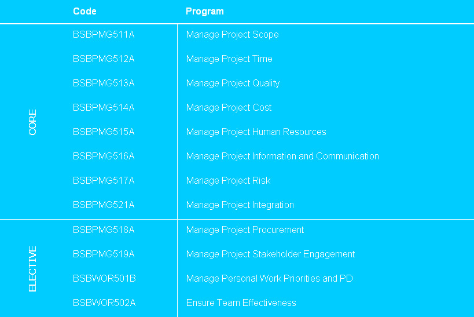The image size is (474, 317).
Task: Choose Manage Project Cost row
Action: pyautogui.click(x=229, y=108)
